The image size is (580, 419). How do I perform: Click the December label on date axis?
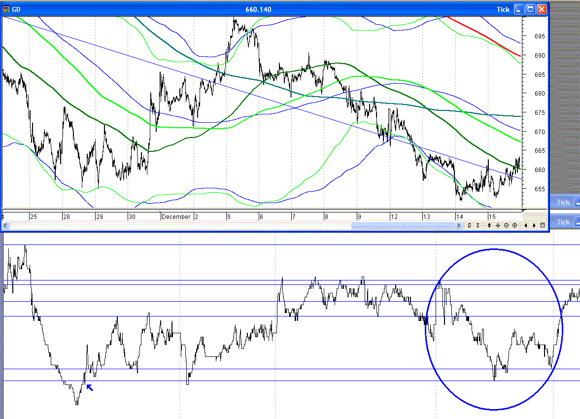(x=176, y=216)
